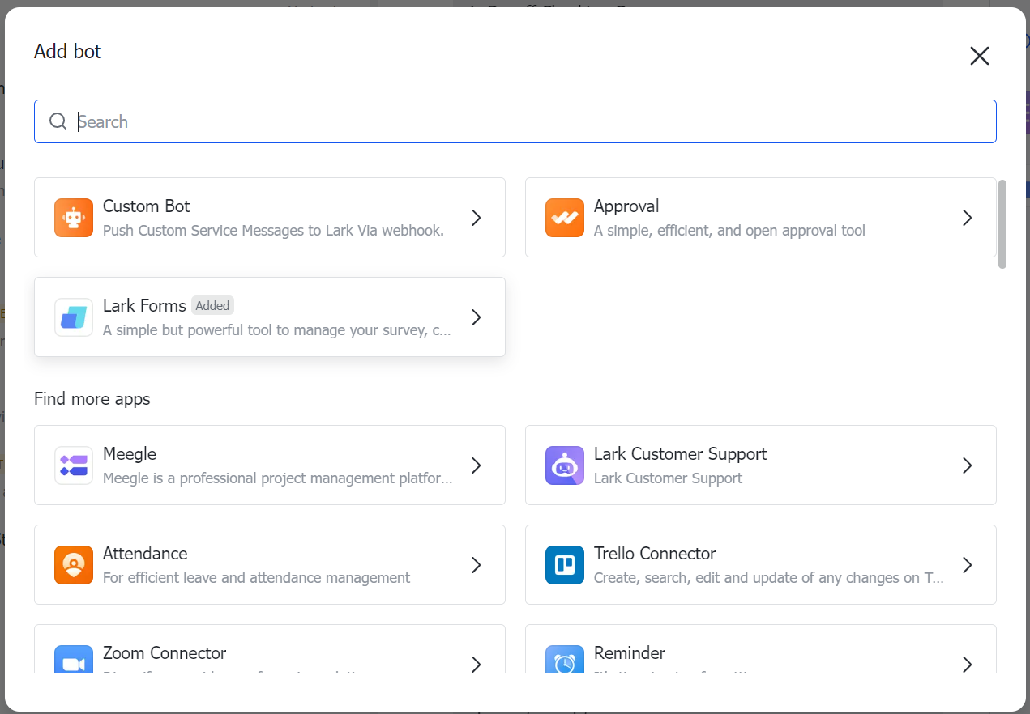The width and height of the screenshot is (1030, 714).
Task: Click the Lark Customer Support icon
Action: coord(565,465)
